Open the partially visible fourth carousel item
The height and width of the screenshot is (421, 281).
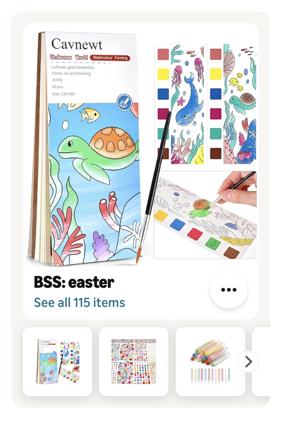(x=261, y=361)
